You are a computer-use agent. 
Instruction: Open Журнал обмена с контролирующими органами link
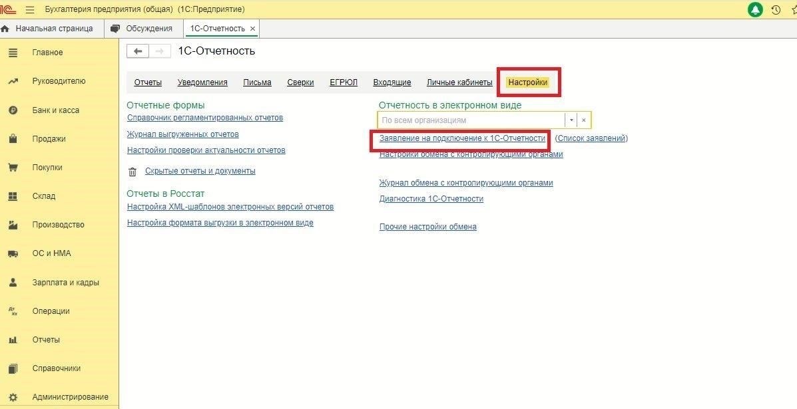click(466, 183)
